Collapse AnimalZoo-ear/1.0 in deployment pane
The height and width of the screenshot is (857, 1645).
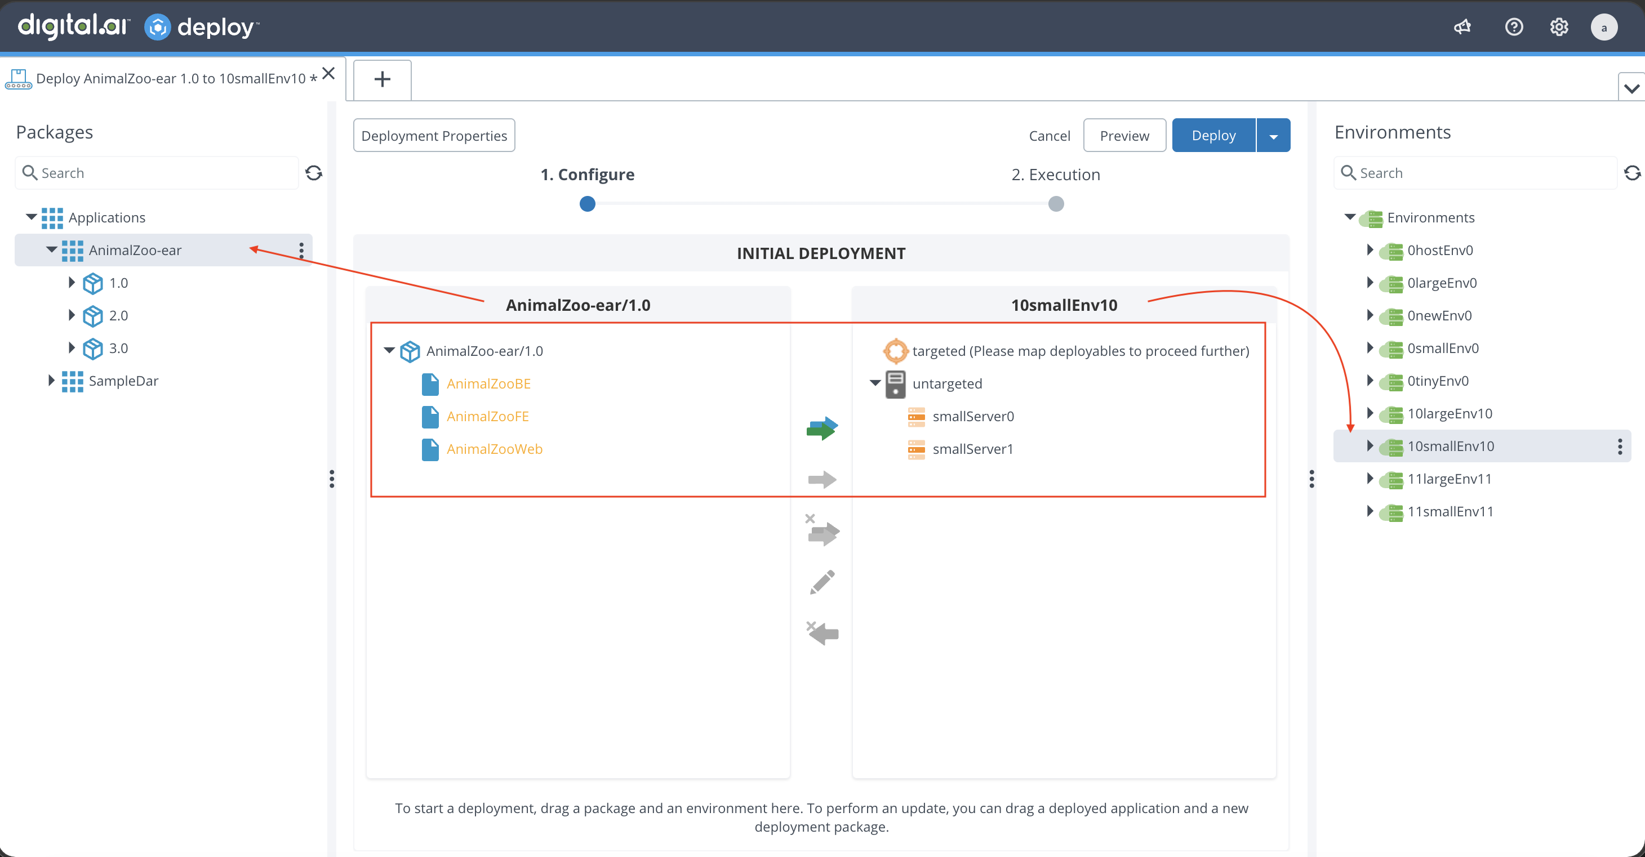[x=389, y=350]
